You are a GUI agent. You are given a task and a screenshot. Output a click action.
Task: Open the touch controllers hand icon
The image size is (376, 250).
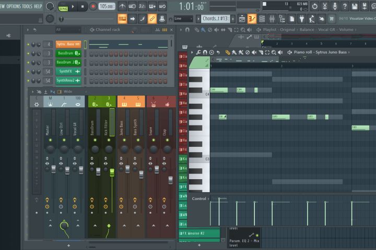click(x=321, y=19)
